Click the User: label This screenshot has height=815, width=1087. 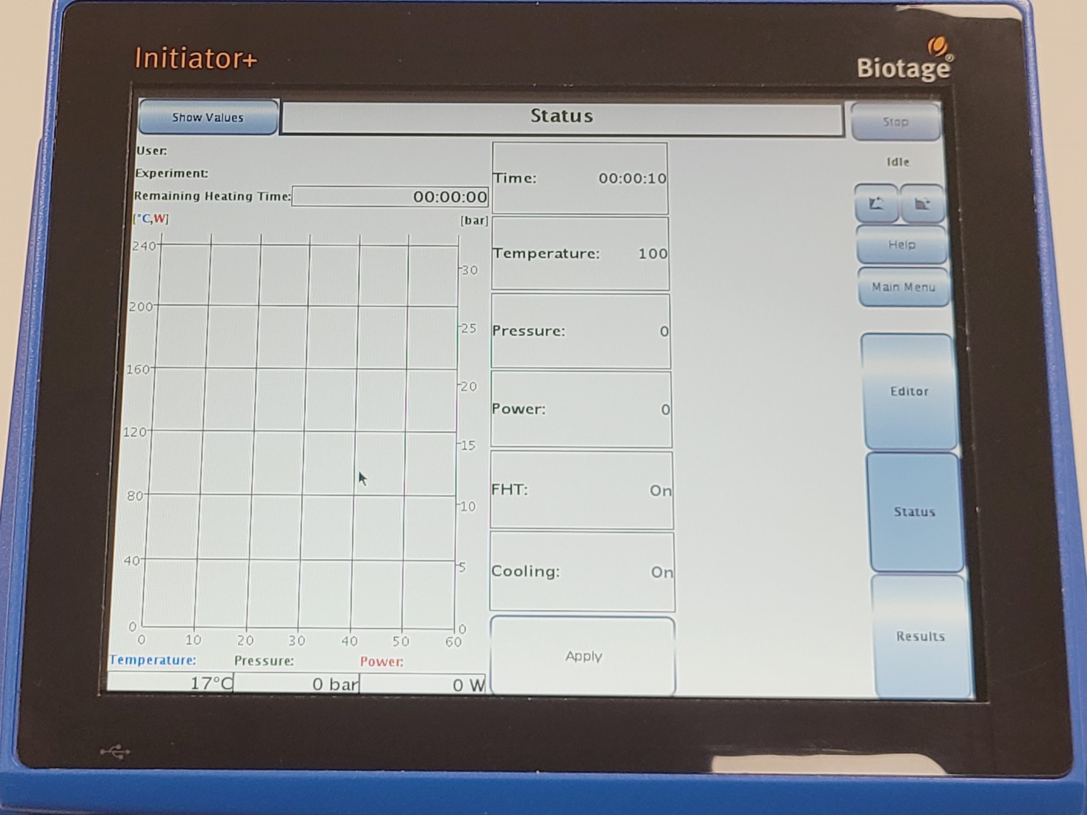coord(152,151)
